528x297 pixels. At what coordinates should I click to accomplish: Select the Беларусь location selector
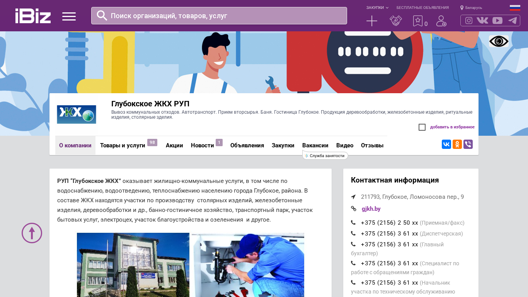click(x=471, y=8)
